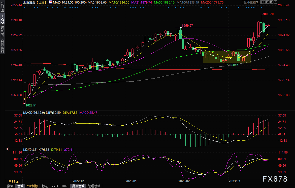Click the left-axis 111.86 KDJ scale label
The width and height of the screenshot is (295, 188).
[17, 153]
